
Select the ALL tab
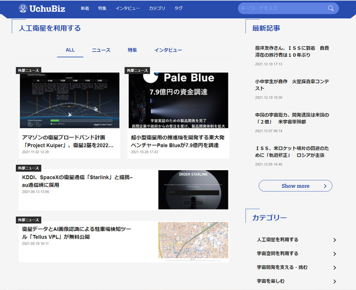(x=70, y=50)
